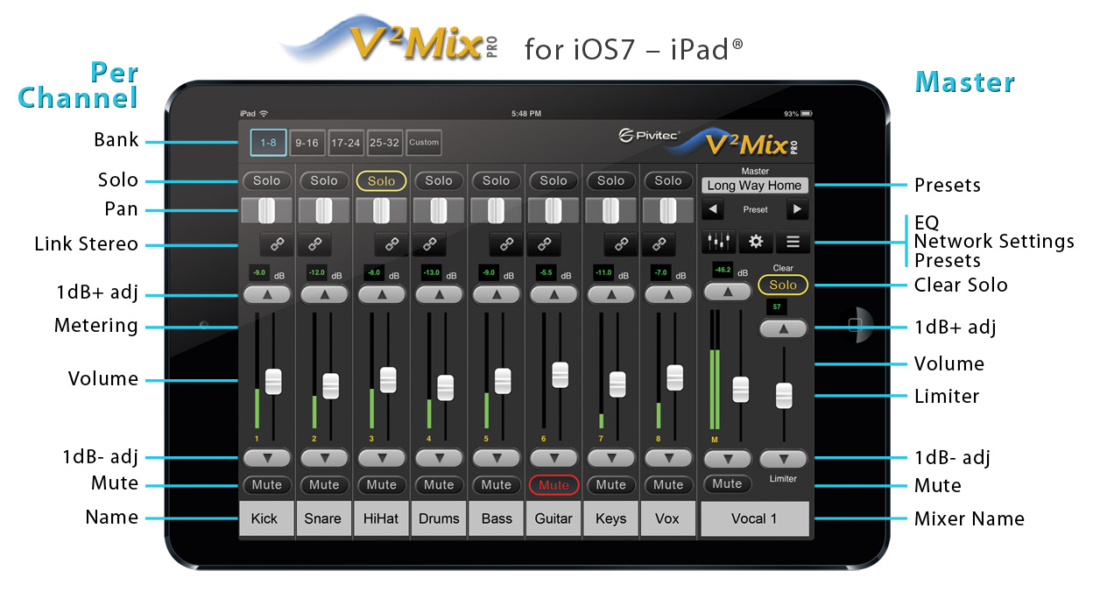Open network settings gear icon
Image resolution: width=1093 pixels, height=592 pixels.
point(755,242)
